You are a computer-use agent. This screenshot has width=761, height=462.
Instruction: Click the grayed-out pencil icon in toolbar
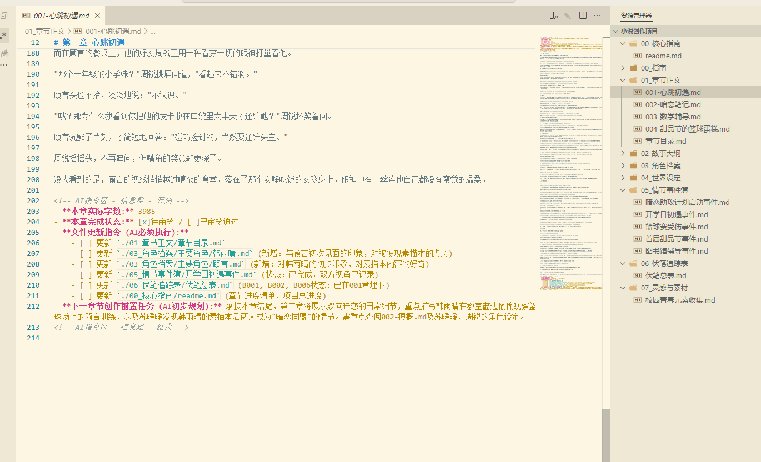(x=568, y=16)
